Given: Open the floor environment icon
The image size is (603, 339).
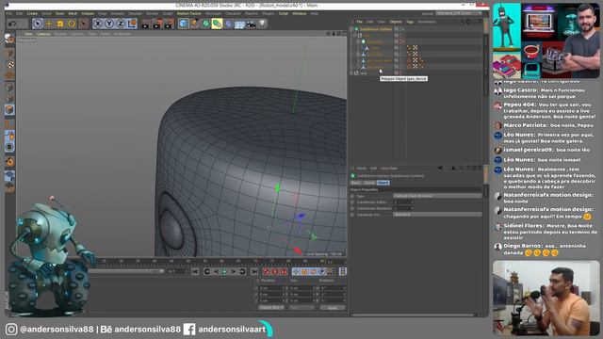Looking at the screenshot, I should click(239, 24).
